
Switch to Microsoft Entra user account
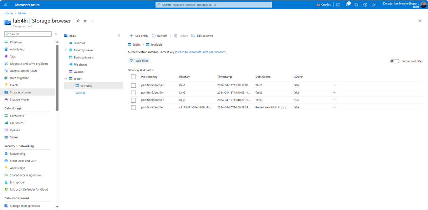click(200, 52)
